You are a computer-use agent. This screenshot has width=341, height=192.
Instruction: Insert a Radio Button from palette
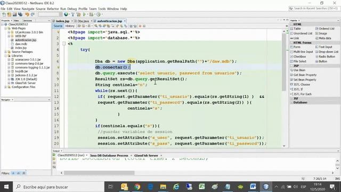click(x=325, y=57)
